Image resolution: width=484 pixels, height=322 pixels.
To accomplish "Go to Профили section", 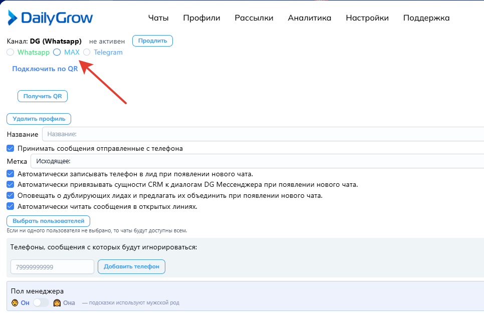I will 201,18.
